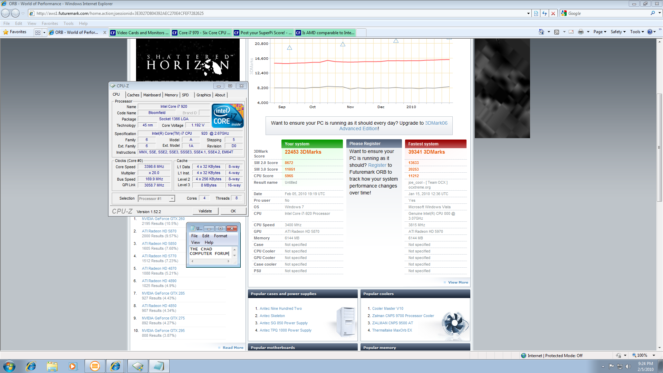Open Windows Media Player taskbar icon

tap(73, 366)
